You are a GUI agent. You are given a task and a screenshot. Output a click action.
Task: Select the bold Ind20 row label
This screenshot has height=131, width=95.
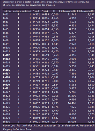pos(6,85)
